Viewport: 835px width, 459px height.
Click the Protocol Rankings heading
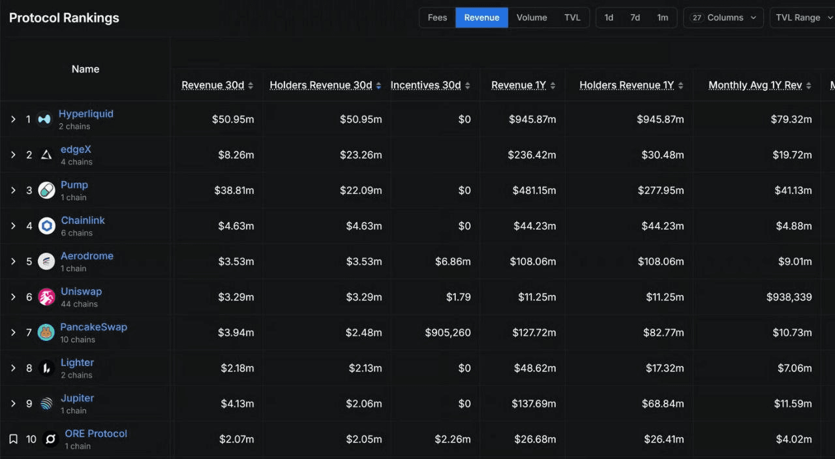64,18
